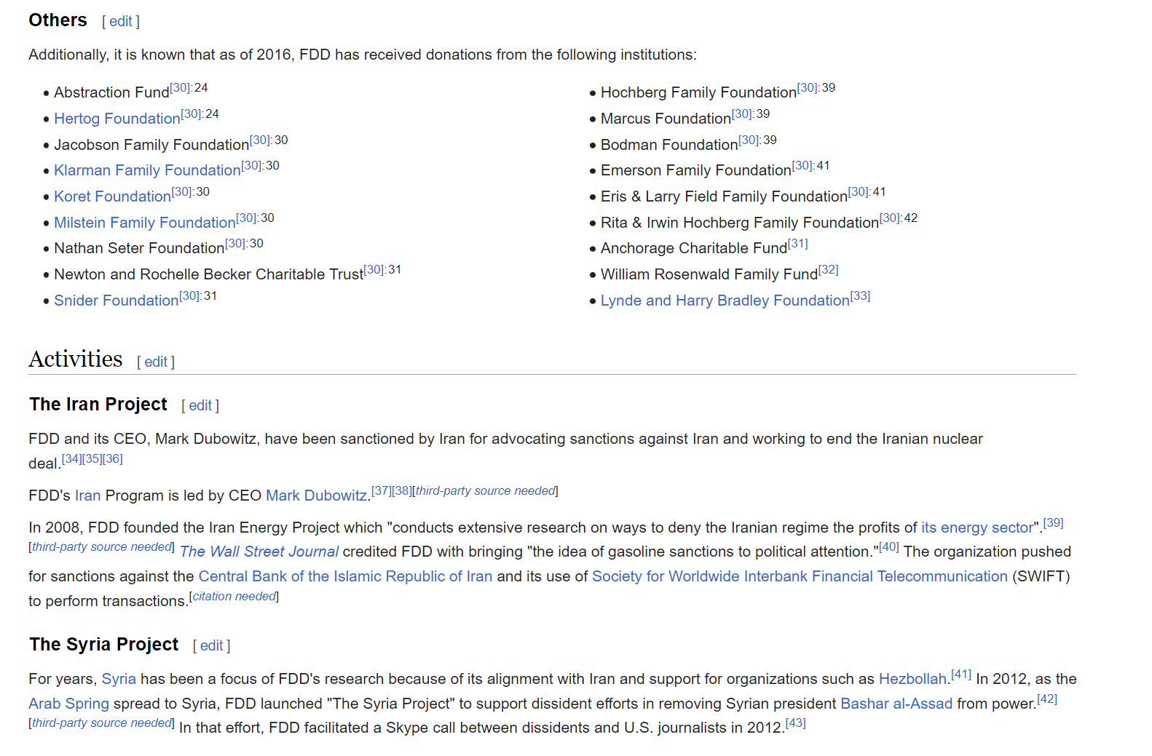Image resolution: width=1152 pixels, height=756 pixels.
Task: Open the edit link beside Others heading
Action: [x=121, y=22]
